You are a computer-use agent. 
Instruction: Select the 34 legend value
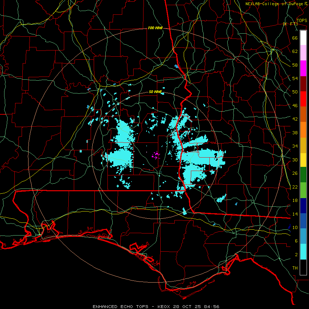295,146
